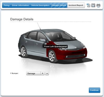The image size is (104, 97).
Task: Export the claim as PDF
Action: click(x=88, y=5)
